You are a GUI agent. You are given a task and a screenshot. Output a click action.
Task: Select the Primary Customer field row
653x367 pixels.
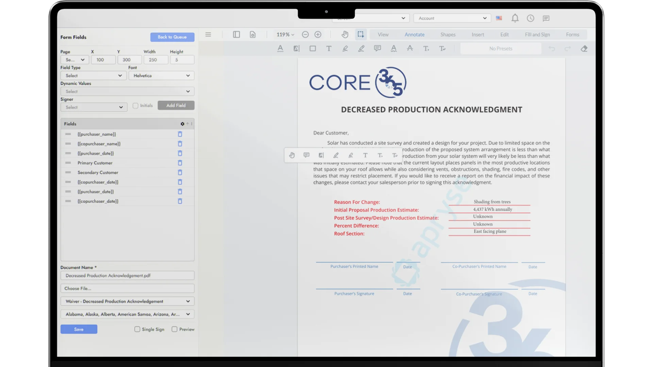(x=128, y=163)
